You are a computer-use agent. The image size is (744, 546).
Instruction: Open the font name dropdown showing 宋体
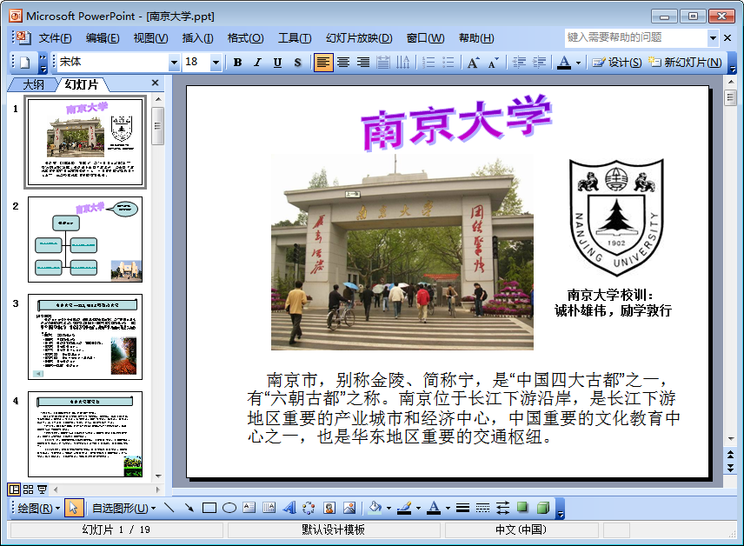pyautogui.click(x=174, y=63)
